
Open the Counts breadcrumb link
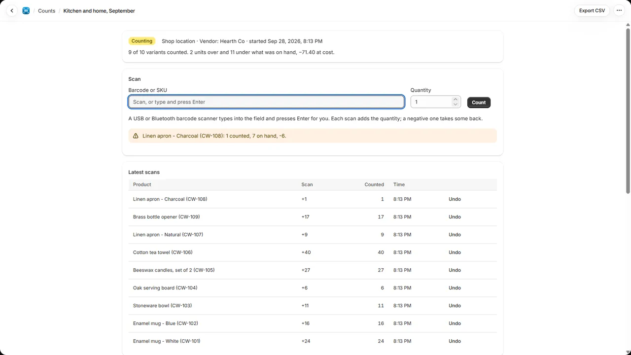[x=47, y=10]
